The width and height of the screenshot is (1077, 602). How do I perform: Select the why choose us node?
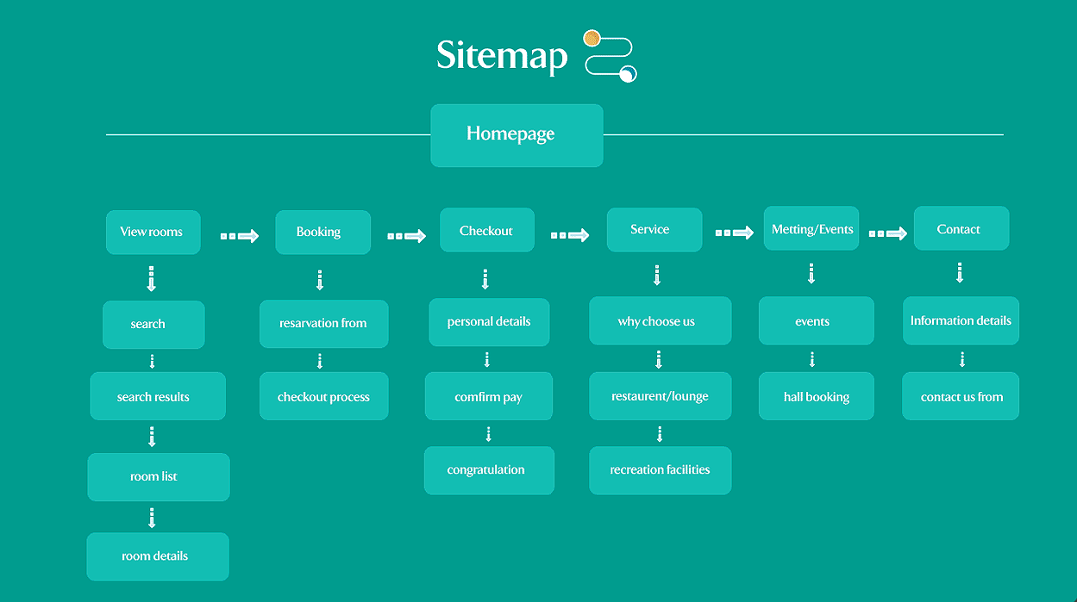point(661,321)
